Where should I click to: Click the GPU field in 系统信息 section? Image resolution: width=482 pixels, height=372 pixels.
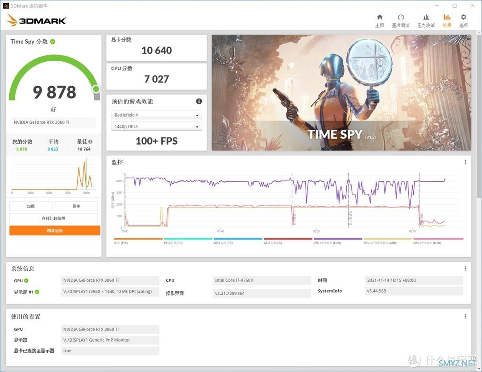pos(110,280)
